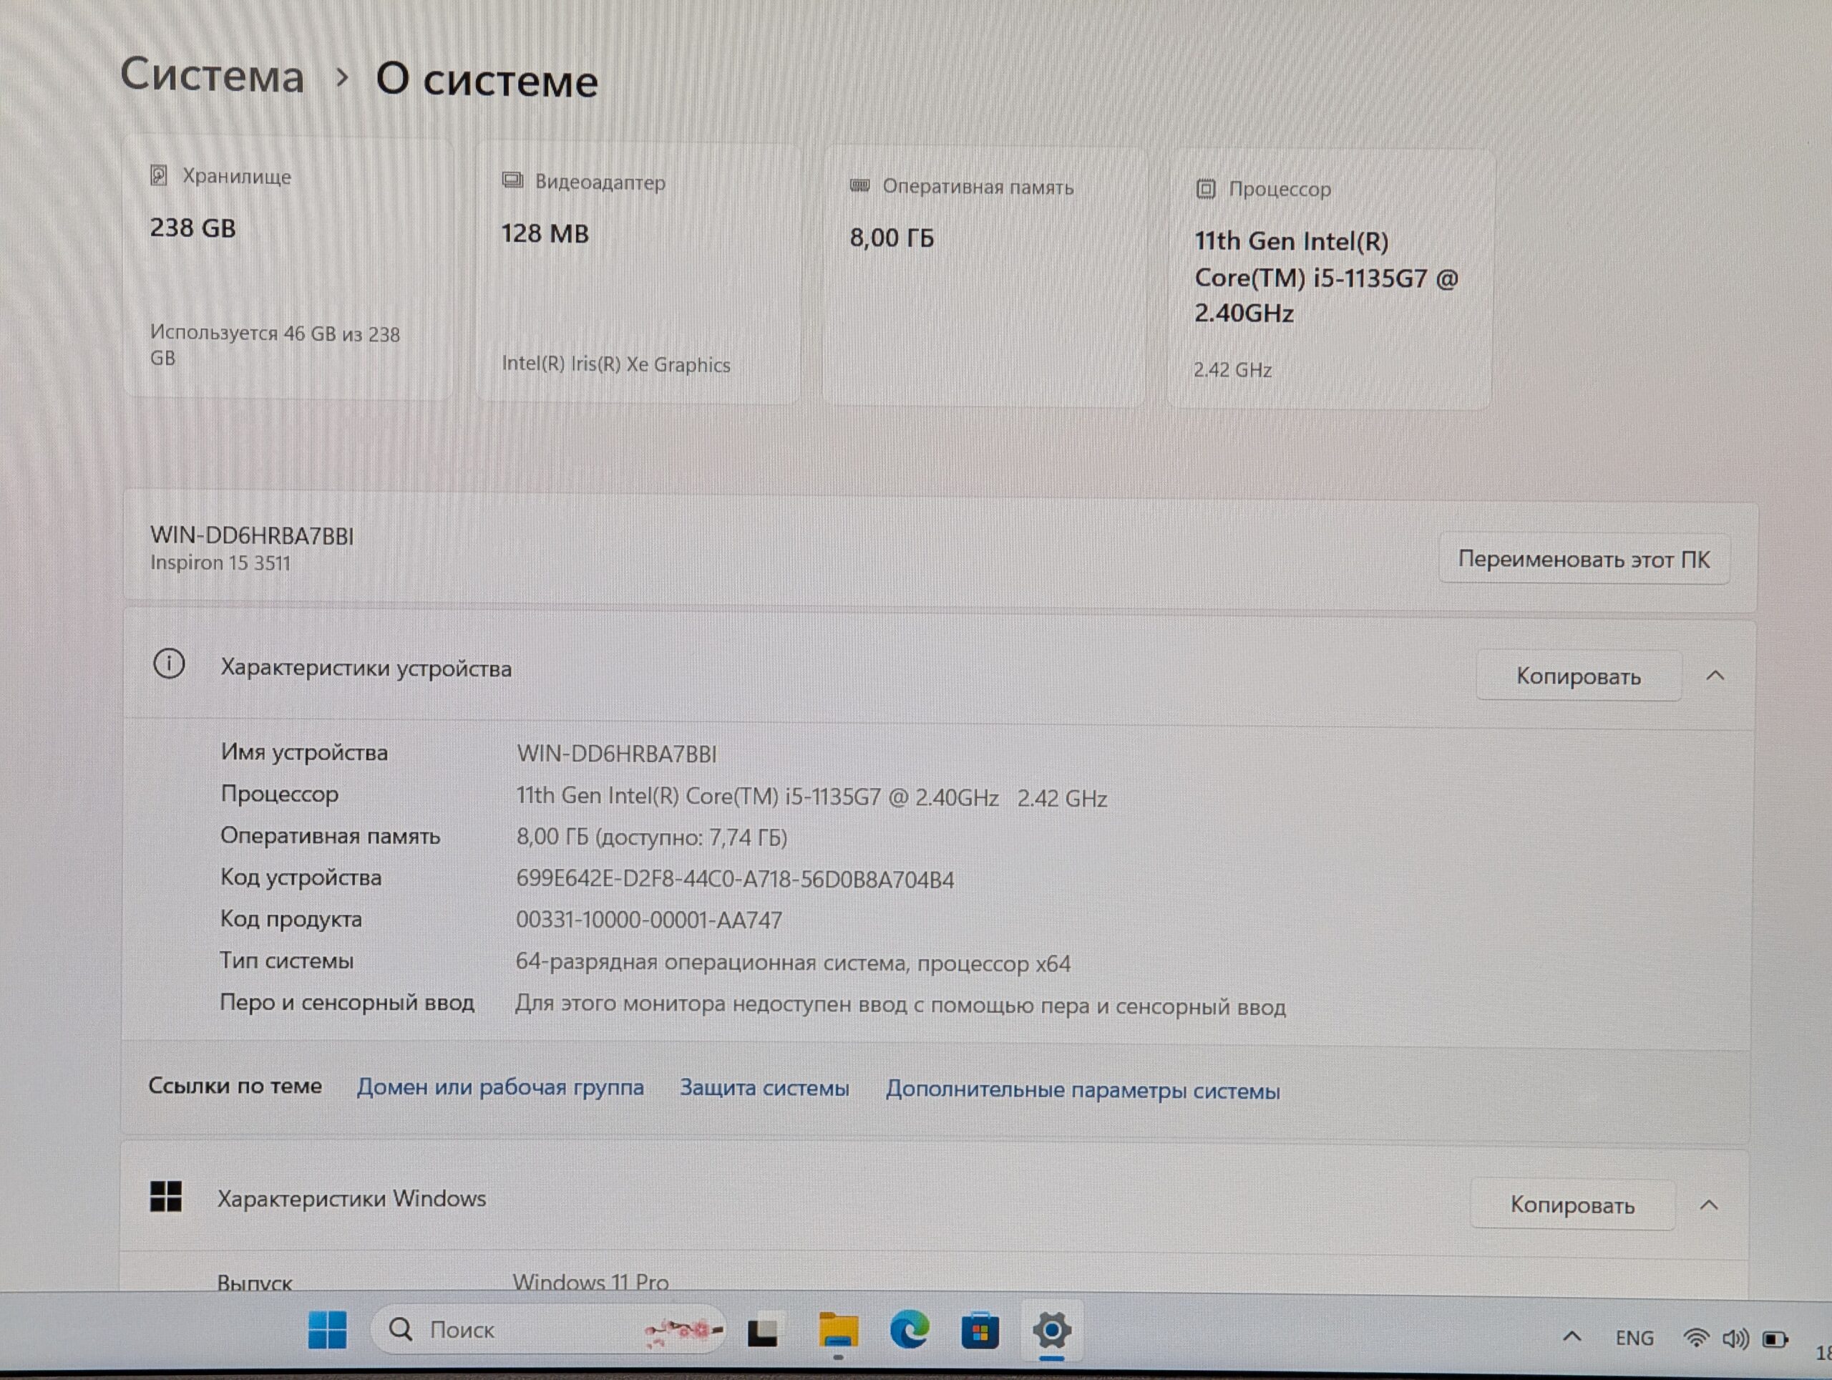
Task: Click the Переименовать этот ПК button
Action: [1584, 560]
